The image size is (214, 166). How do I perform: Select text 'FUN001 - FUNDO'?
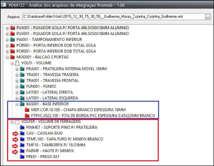tap(41, 86)
